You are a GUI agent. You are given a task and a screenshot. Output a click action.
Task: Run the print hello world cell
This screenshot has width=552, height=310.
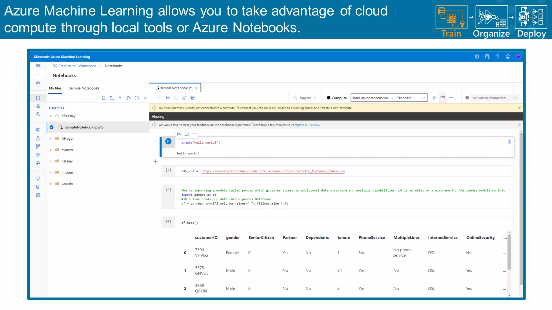pyautogui.click(x=168, y=141)
